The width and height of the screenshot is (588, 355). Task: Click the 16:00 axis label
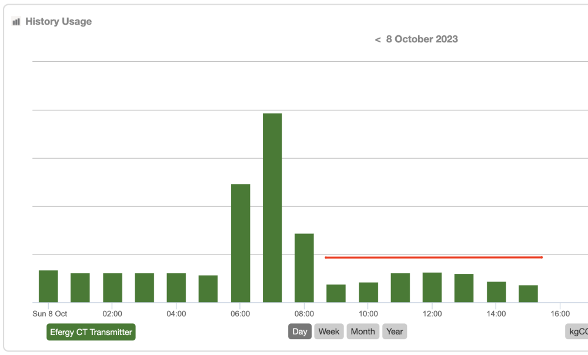[560, 314]
